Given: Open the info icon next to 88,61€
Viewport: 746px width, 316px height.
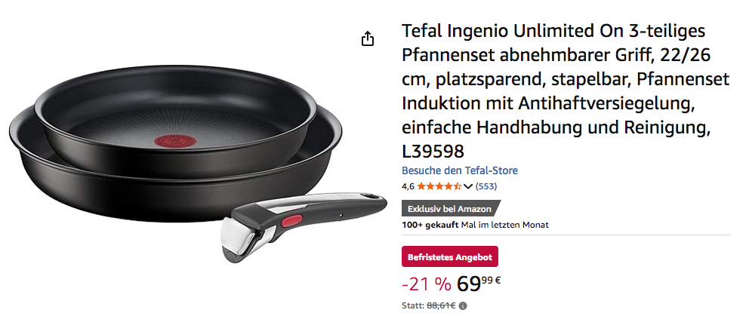Looking at the screenshot, I should (464, 306).
